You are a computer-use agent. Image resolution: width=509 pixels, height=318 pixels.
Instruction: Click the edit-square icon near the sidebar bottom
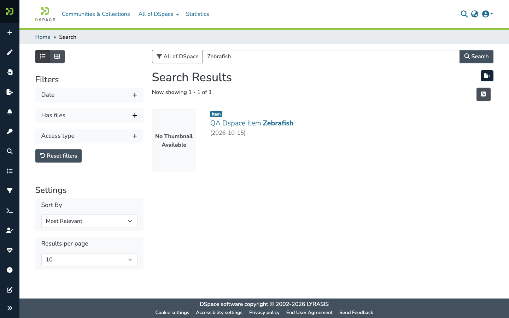pyautogui.click(x=10, y=290)
